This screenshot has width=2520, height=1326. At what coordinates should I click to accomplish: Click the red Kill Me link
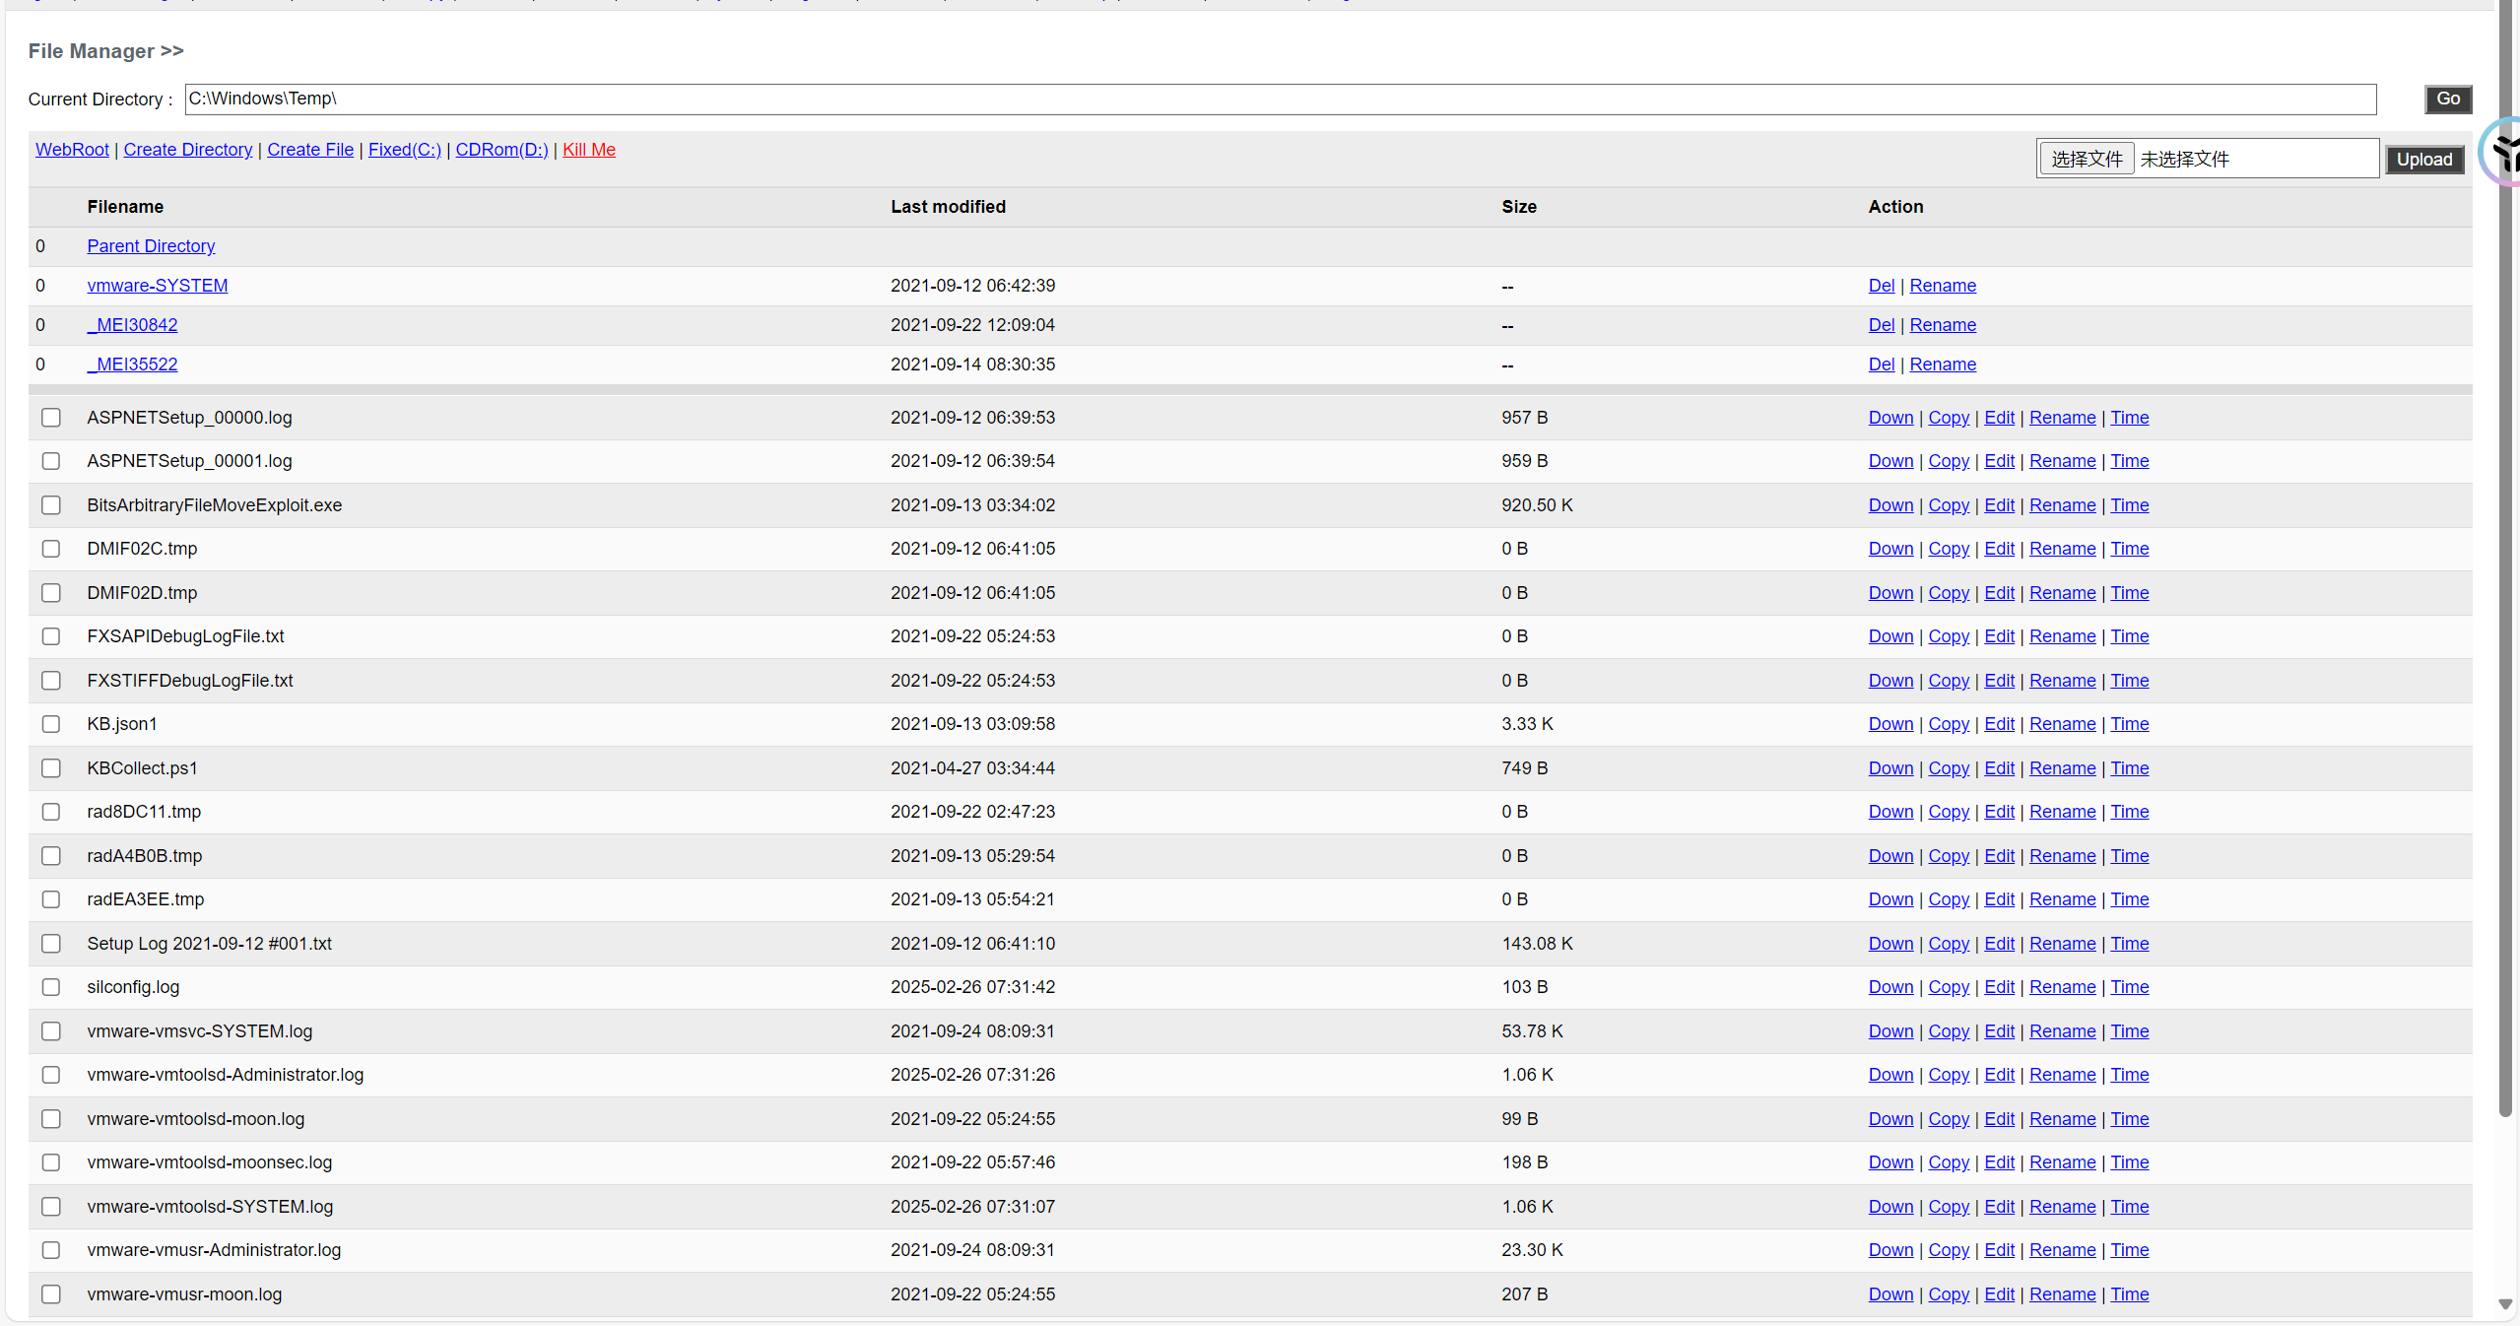pyautogui.click(x=588, y=150)
